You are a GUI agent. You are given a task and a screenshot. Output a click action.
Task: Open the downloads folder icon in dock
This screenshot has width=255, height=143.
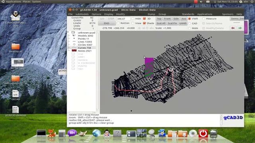coord(182,134)
